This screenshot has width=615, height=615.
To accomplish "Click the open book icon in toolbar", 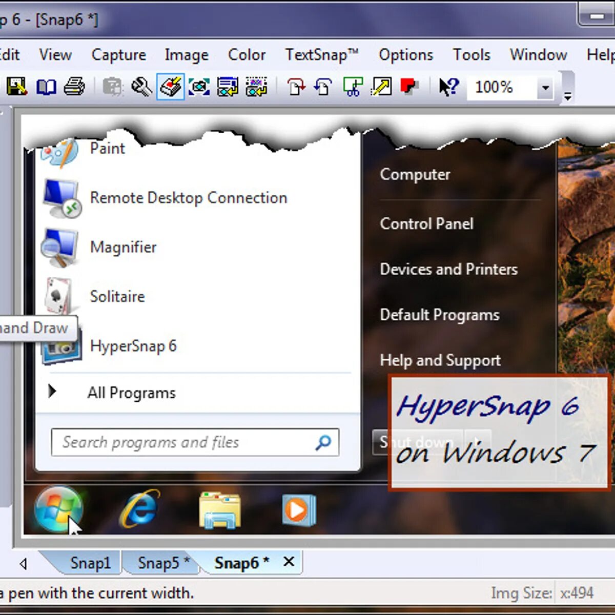I will click(46, 87).
